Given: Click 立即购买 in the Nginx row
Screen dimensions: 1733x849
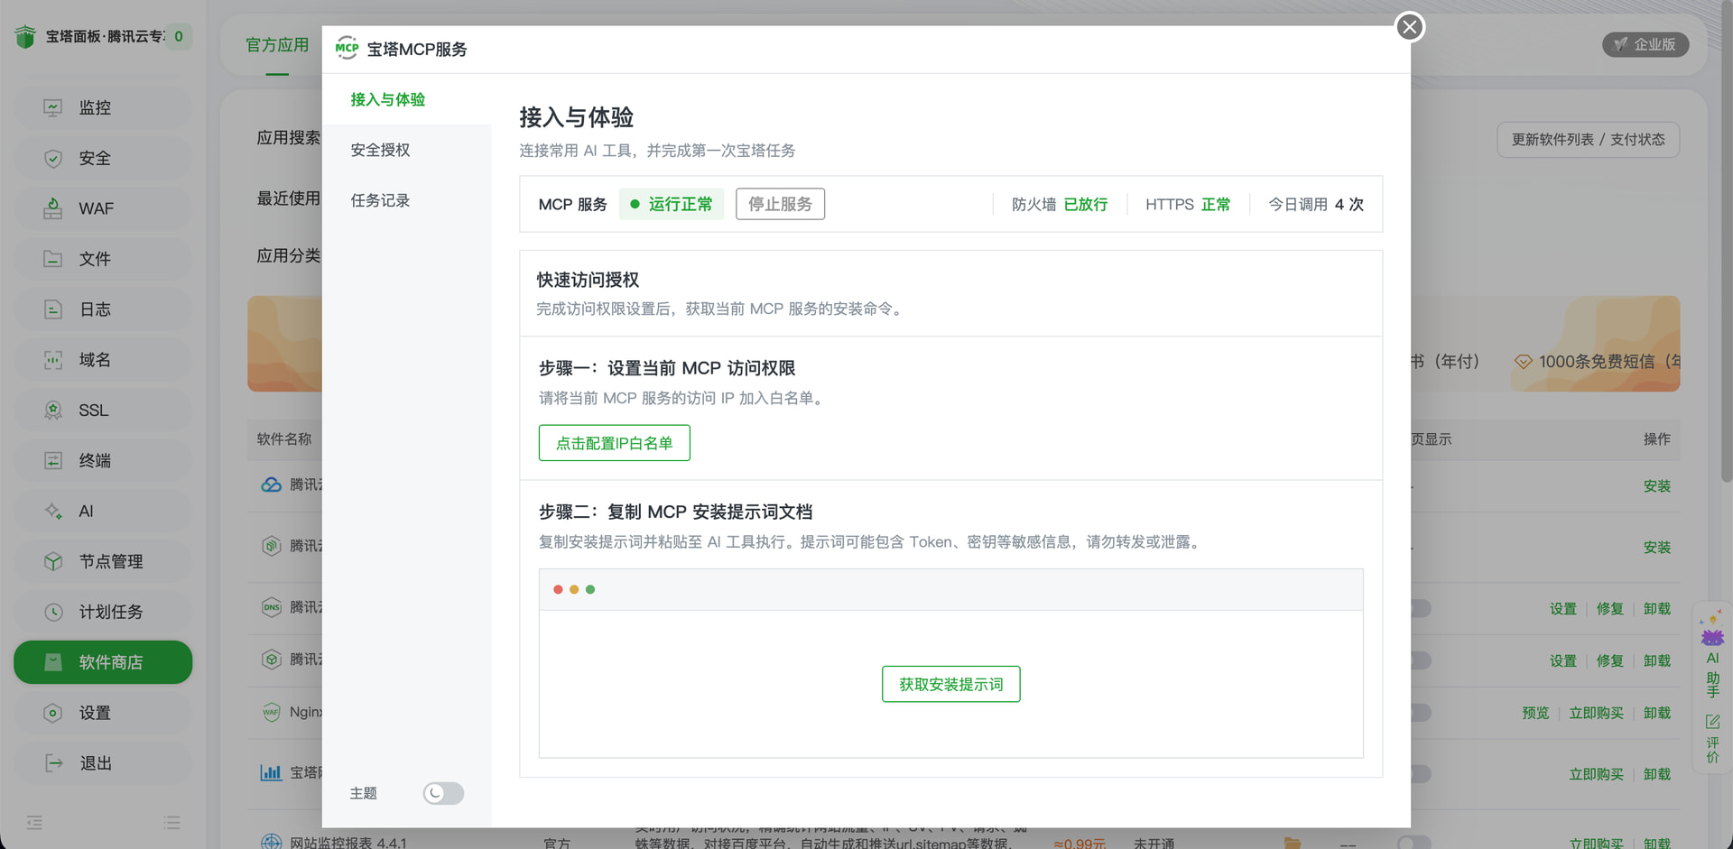Looking at the screenshot, I should (1596, 713).
